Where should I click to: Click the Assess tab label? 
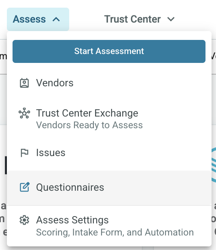(x=29, y=19)
